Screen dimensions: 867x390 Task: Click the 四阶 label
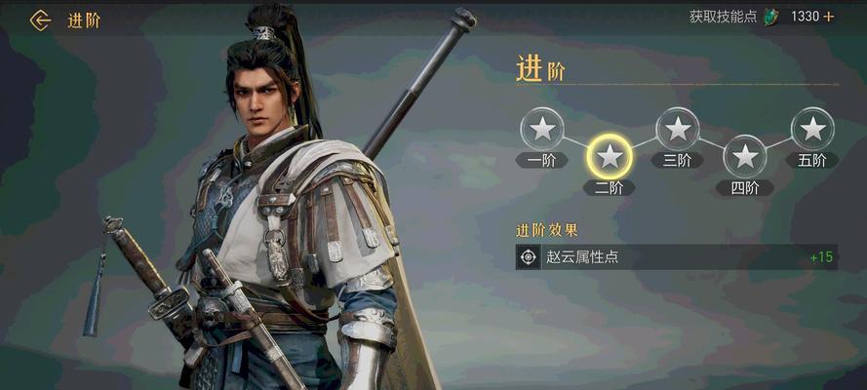coord(745,188)
